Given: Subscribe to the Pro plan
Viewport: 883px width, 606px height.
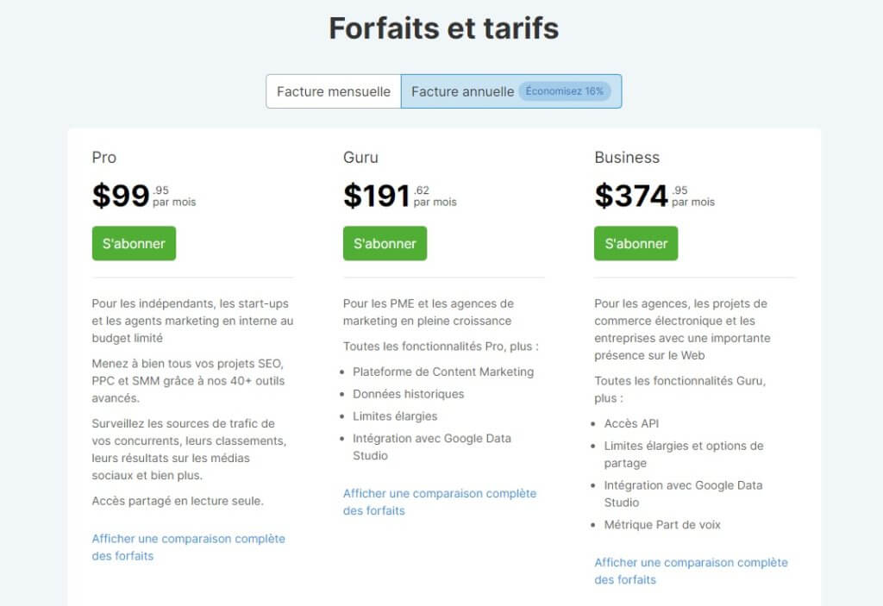Looking at the screenshot, I should 134,243.
